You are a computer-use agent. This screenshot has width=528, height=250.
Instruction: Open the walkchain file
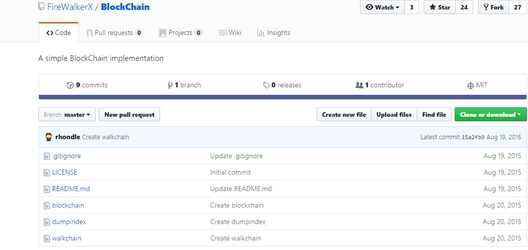[67, 238]
